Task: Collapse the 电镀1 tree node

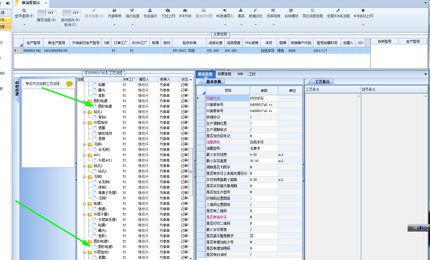Action: tap(84, 204)
